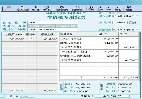Click the 发票号 invoice number field

120,22
